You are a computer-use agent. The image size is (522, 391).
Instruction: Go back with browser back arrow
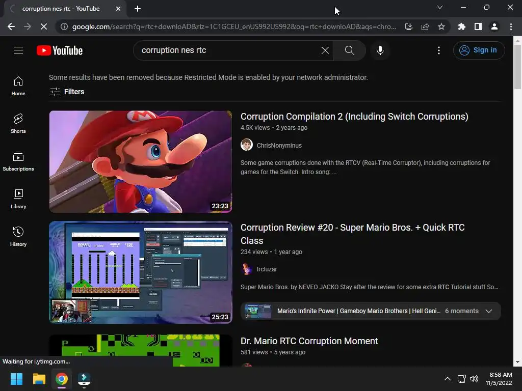click(x=11, y=26)
